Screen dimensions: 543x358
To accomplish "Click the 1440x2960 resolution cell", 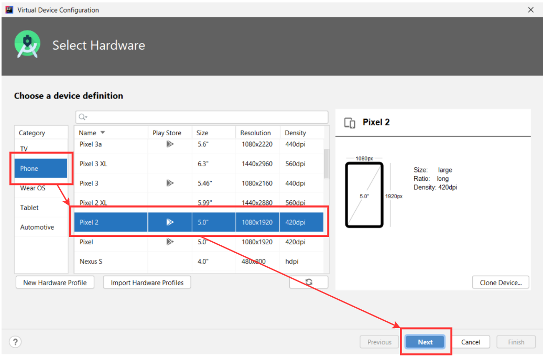I will 257,164.
